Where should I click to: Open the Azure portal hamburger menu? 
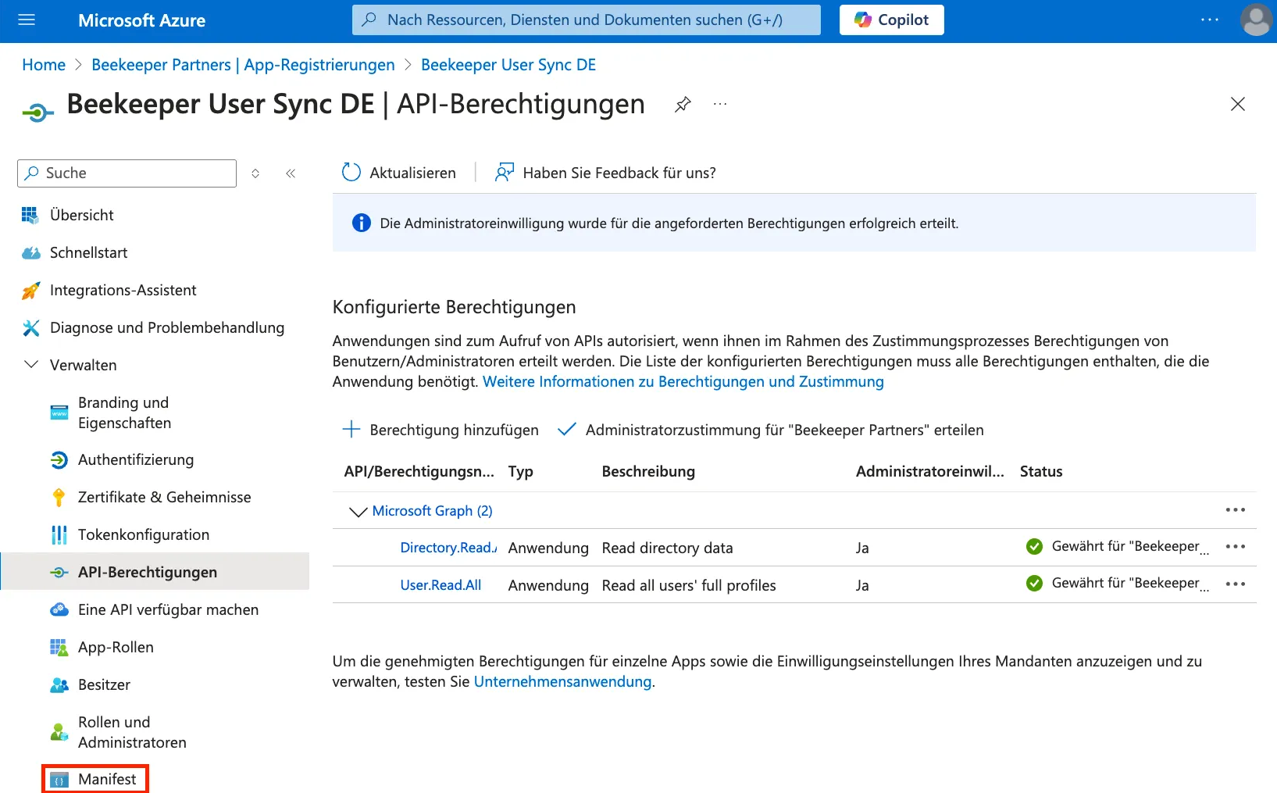click(x=27, y=20)
